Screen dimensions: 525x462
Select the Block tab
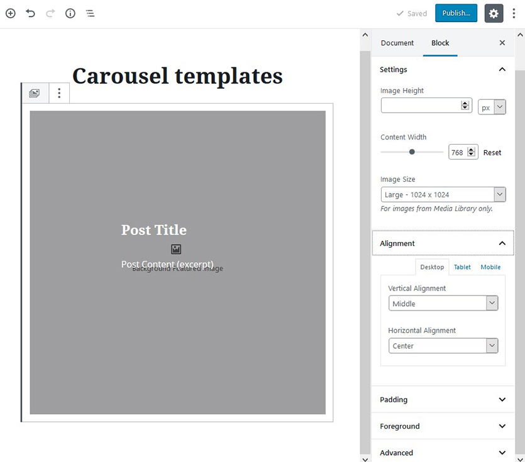440,43
